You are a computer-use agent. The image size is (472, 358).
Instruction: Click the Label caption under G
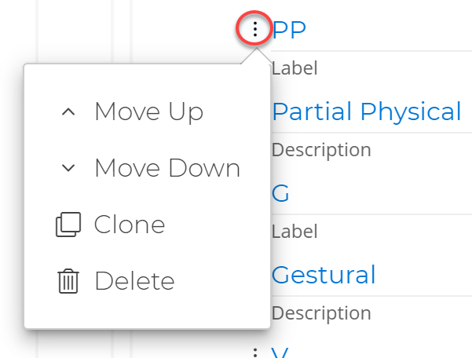[295, 232]
